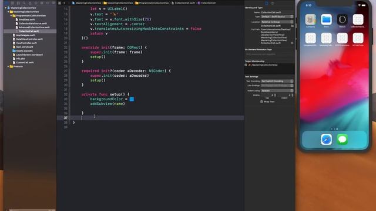Click the addSubview(name) code on line 34

click(x=108, y=104)
